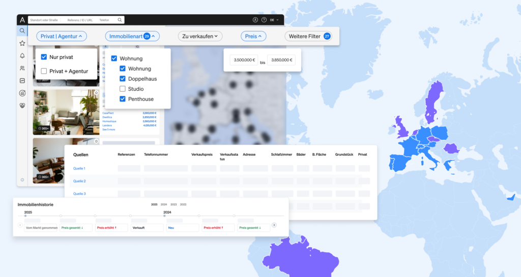Click the Quelle 2 source link
Viewport: 521px width, 277px height.
pos(79,181)
